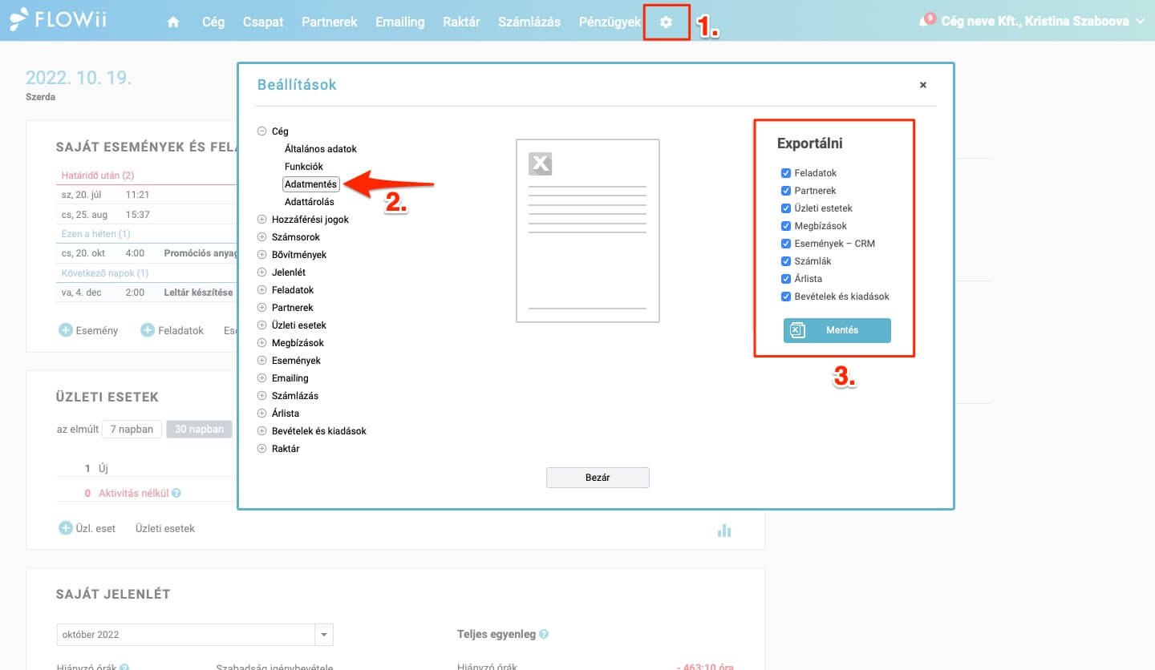This screenshot has width=1155, height=670.
Task: Click the Bezár button
Action: 598,478
